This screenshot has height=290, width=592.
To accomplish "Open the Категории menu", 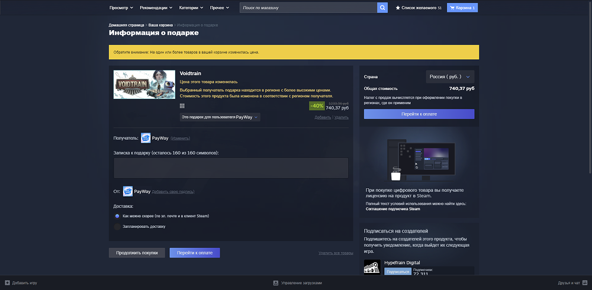I will pos(191,8).
